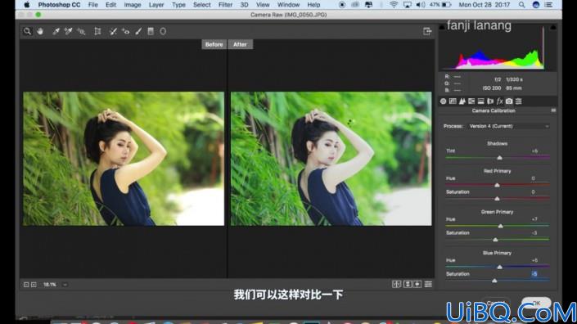Click the OK button
This screenshot has height=324, width=577.
click(x=536, y=303)
